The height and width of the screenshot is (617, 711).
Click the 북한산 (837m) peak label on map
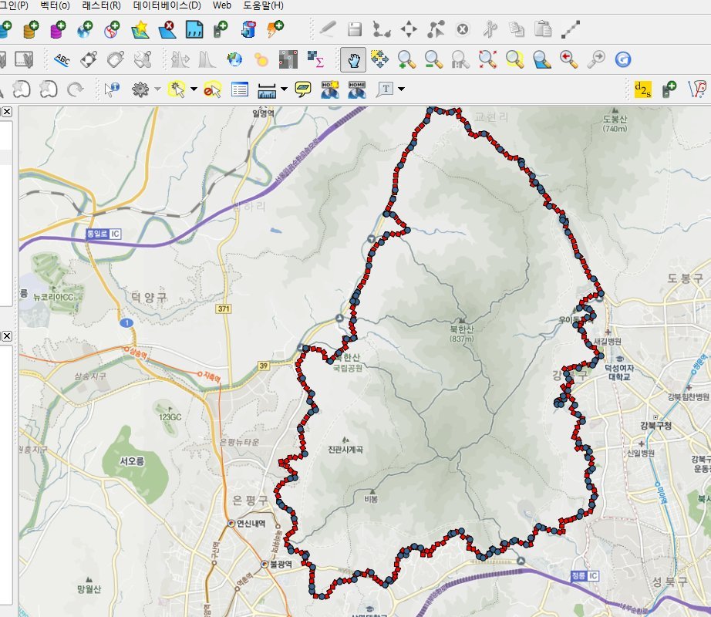coord(462,334)
